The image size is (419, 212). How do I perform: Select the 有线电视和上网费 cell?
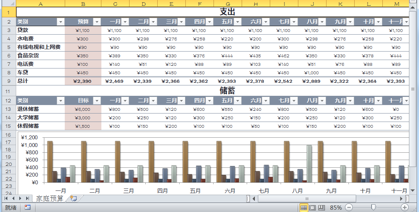click(40, 47)
